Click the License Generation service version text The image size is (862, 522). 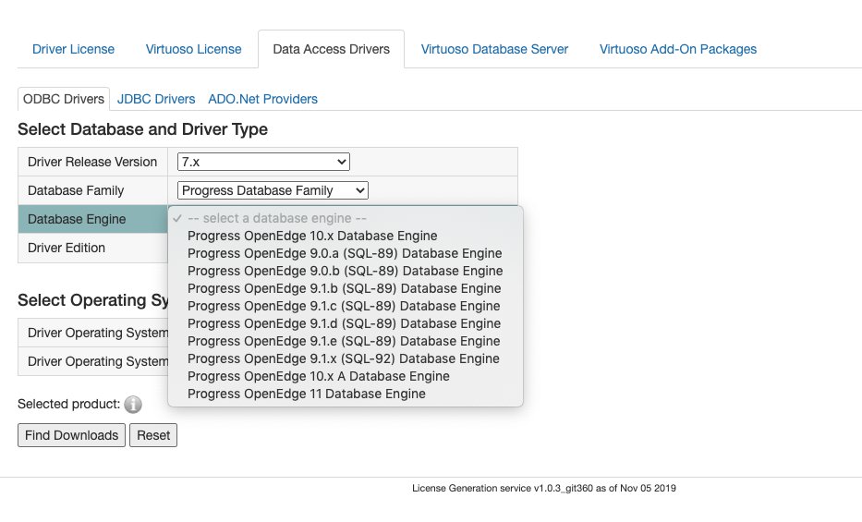point(544,488)
